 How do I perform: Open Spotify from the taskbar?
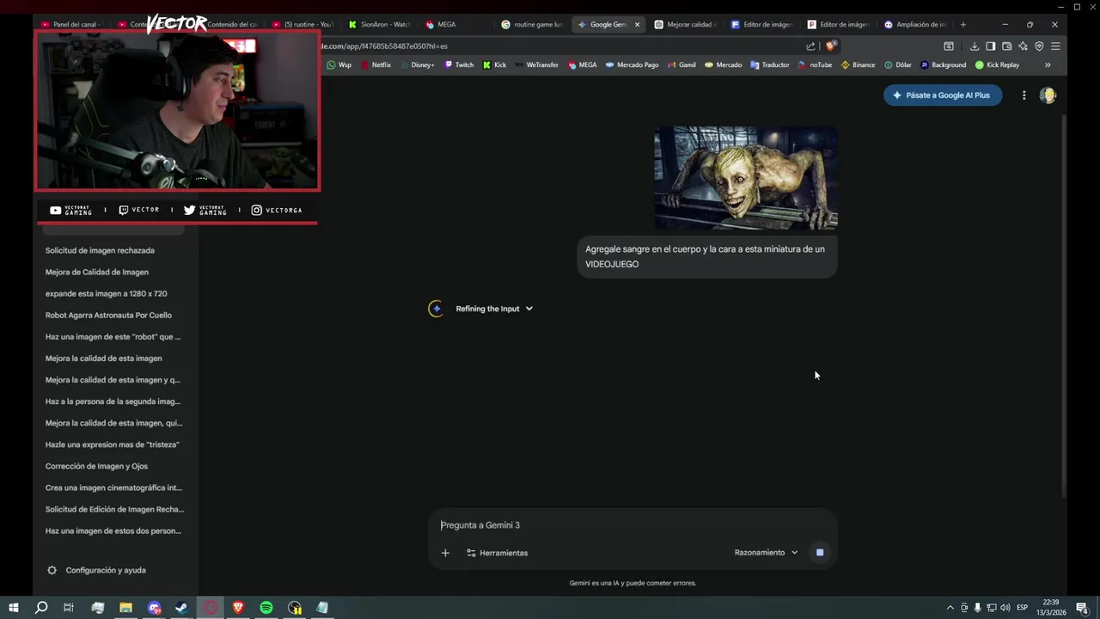266,608
